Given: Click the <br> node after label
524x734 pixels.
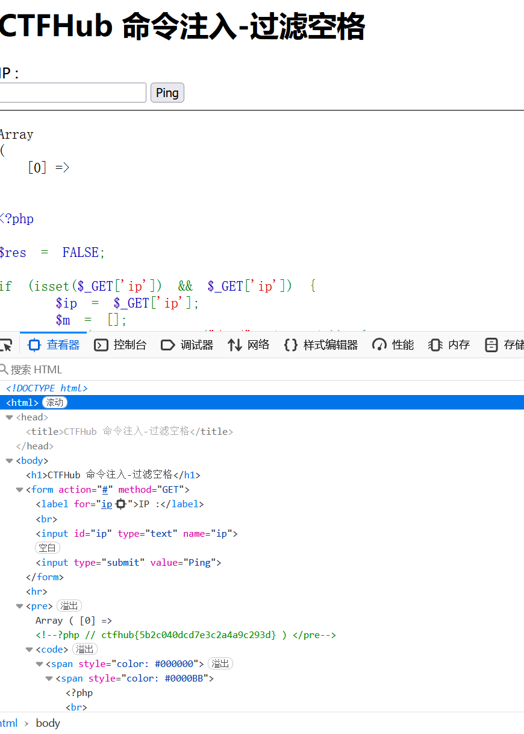Looking at the screenshot, I should pyautogui.click(x=46, y=519).
